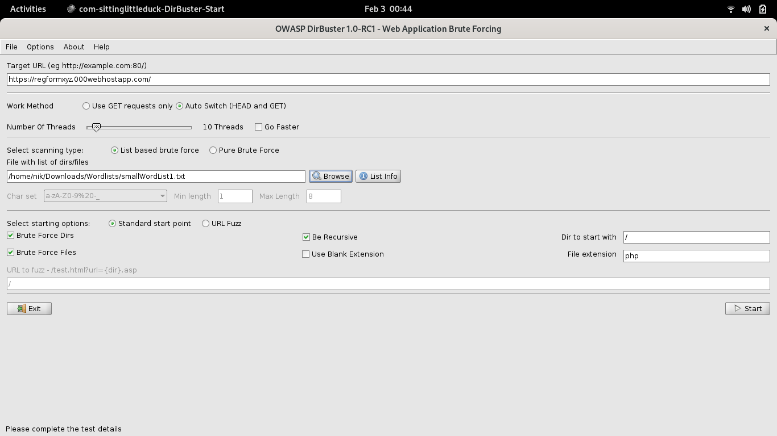Click the Target URL input field
The width and height of the screenshot is (777, 436).
[388, 79]
